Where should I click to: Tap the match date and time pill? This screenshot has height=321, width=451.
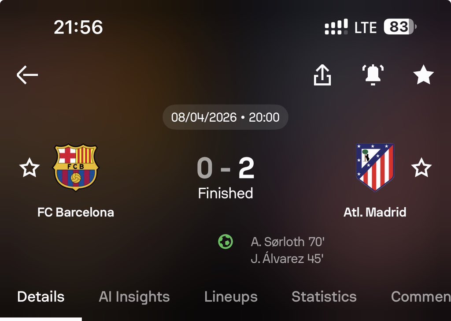225,117
